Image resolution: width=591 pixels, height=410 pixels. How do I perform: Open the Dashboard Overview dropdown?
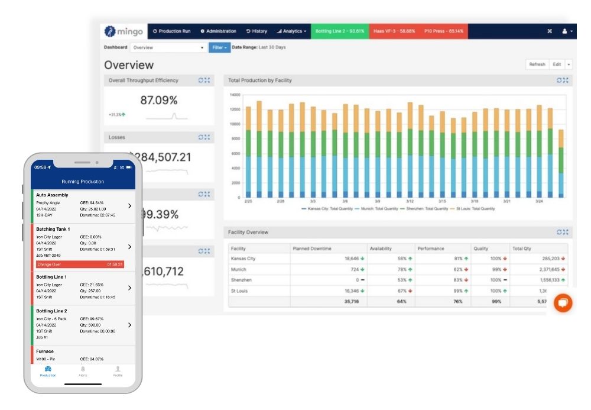168,47
